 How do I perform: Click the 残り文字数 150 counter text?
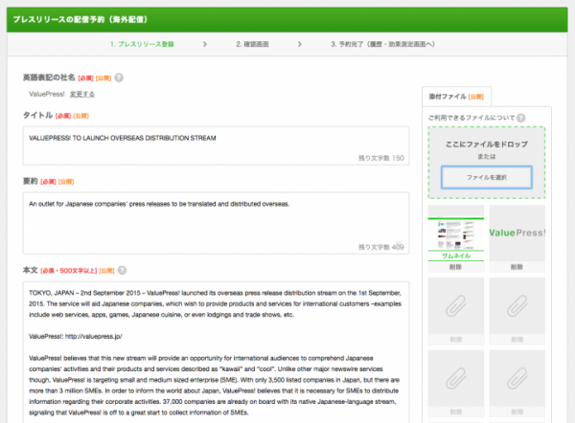pyautogui.click(x=381, y=158)
